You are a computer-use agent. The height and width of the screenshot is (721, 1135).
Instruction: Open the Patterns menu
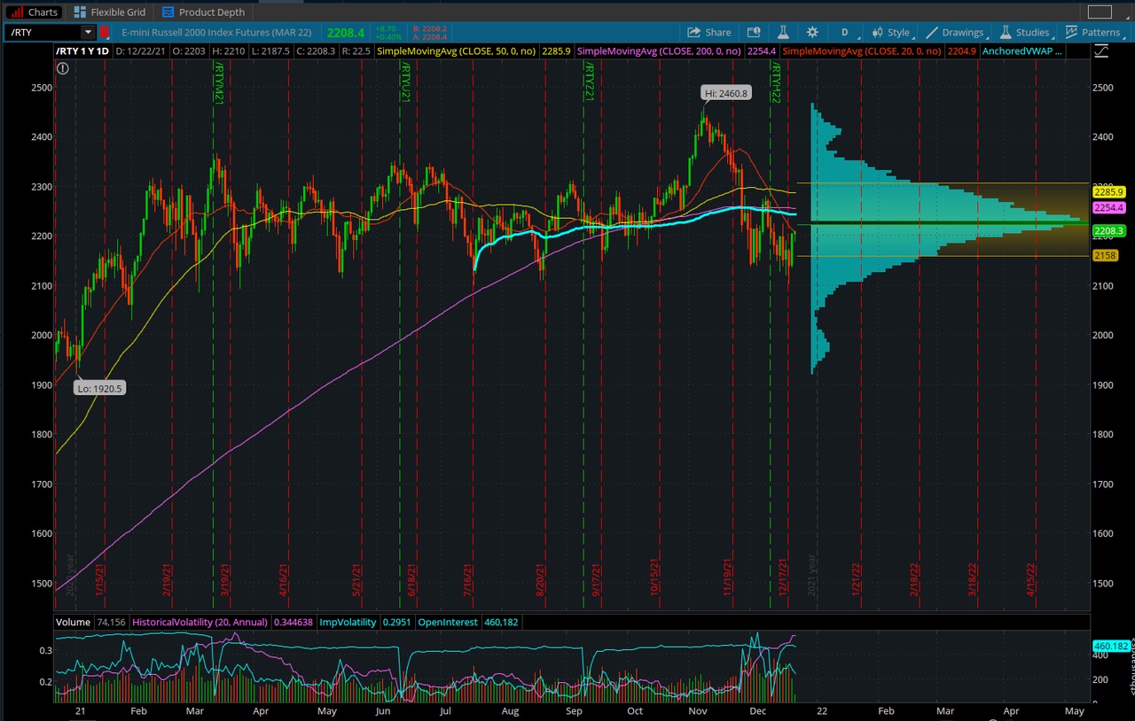[1094, 32]
